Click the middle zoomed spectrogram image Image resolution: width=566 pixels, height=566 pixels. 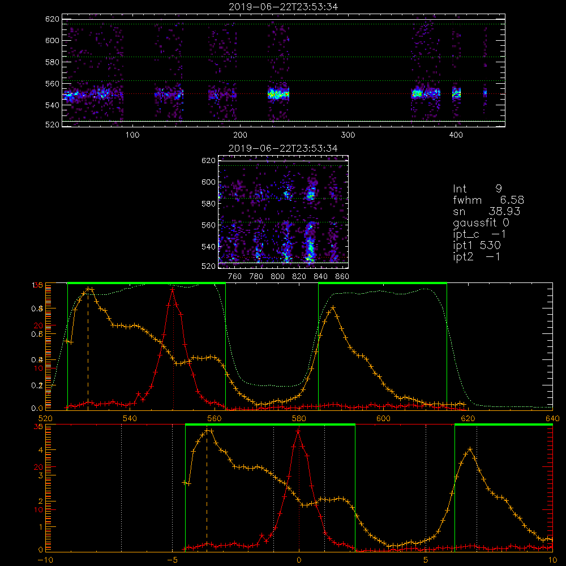(x=284, y=212)
